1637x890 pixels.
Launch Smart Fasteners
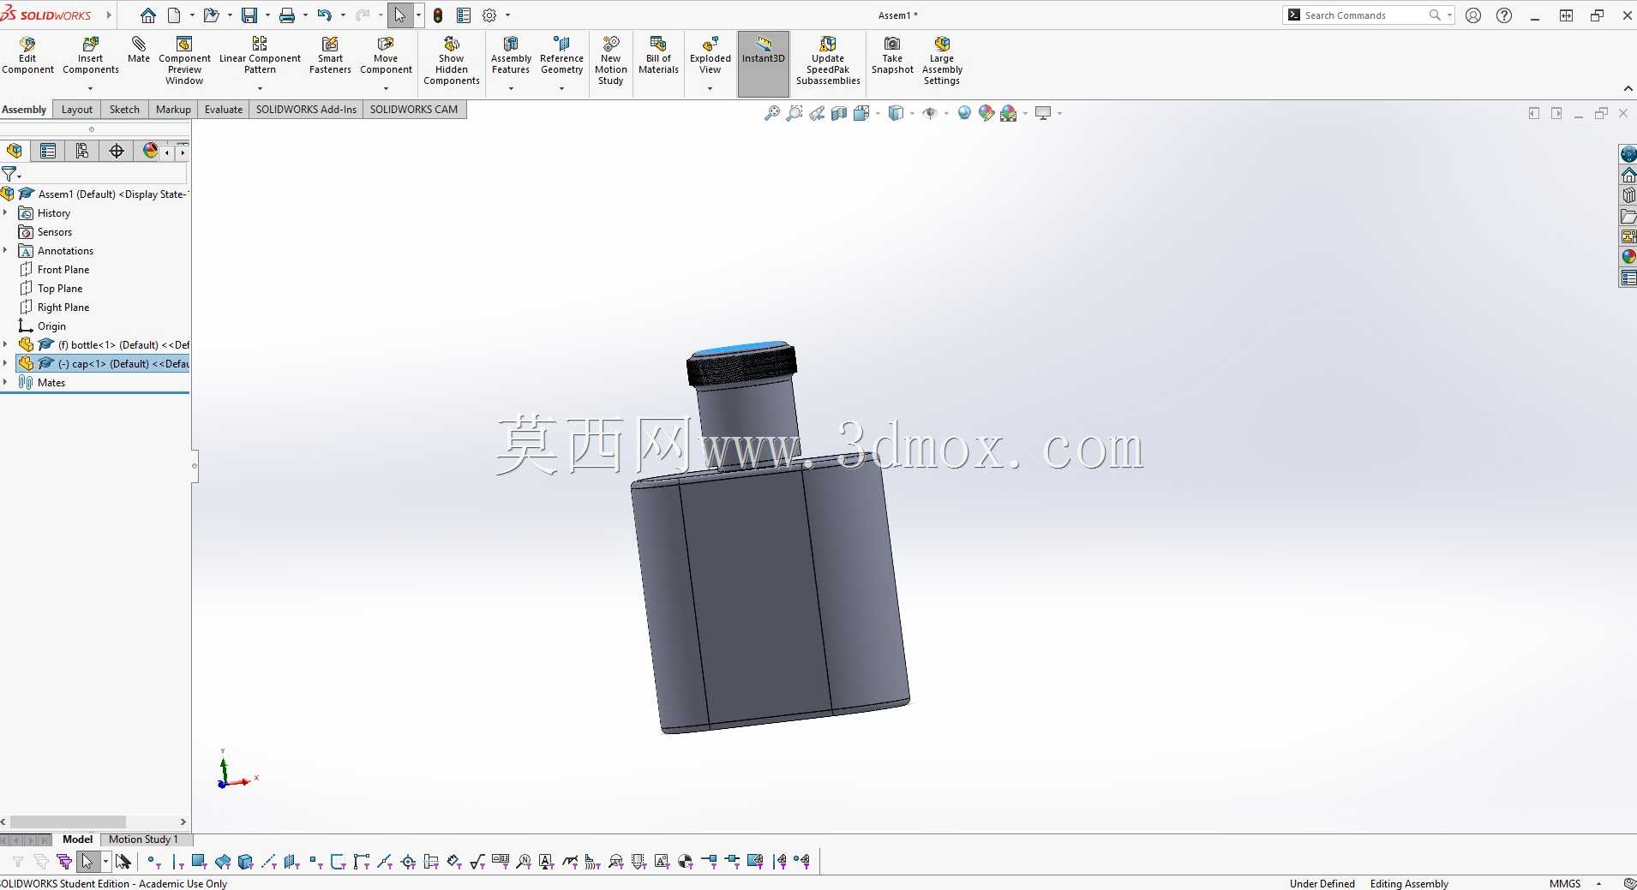(330, 55)
